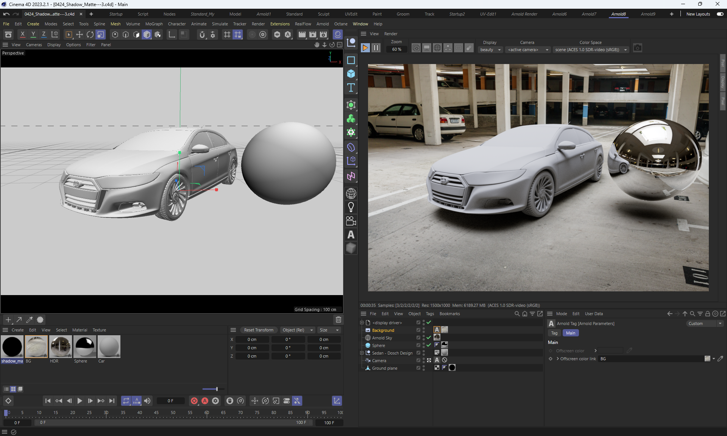Open the Display beauty dropdown
Viewport: 727px width, 436px height.
[490, 50]
